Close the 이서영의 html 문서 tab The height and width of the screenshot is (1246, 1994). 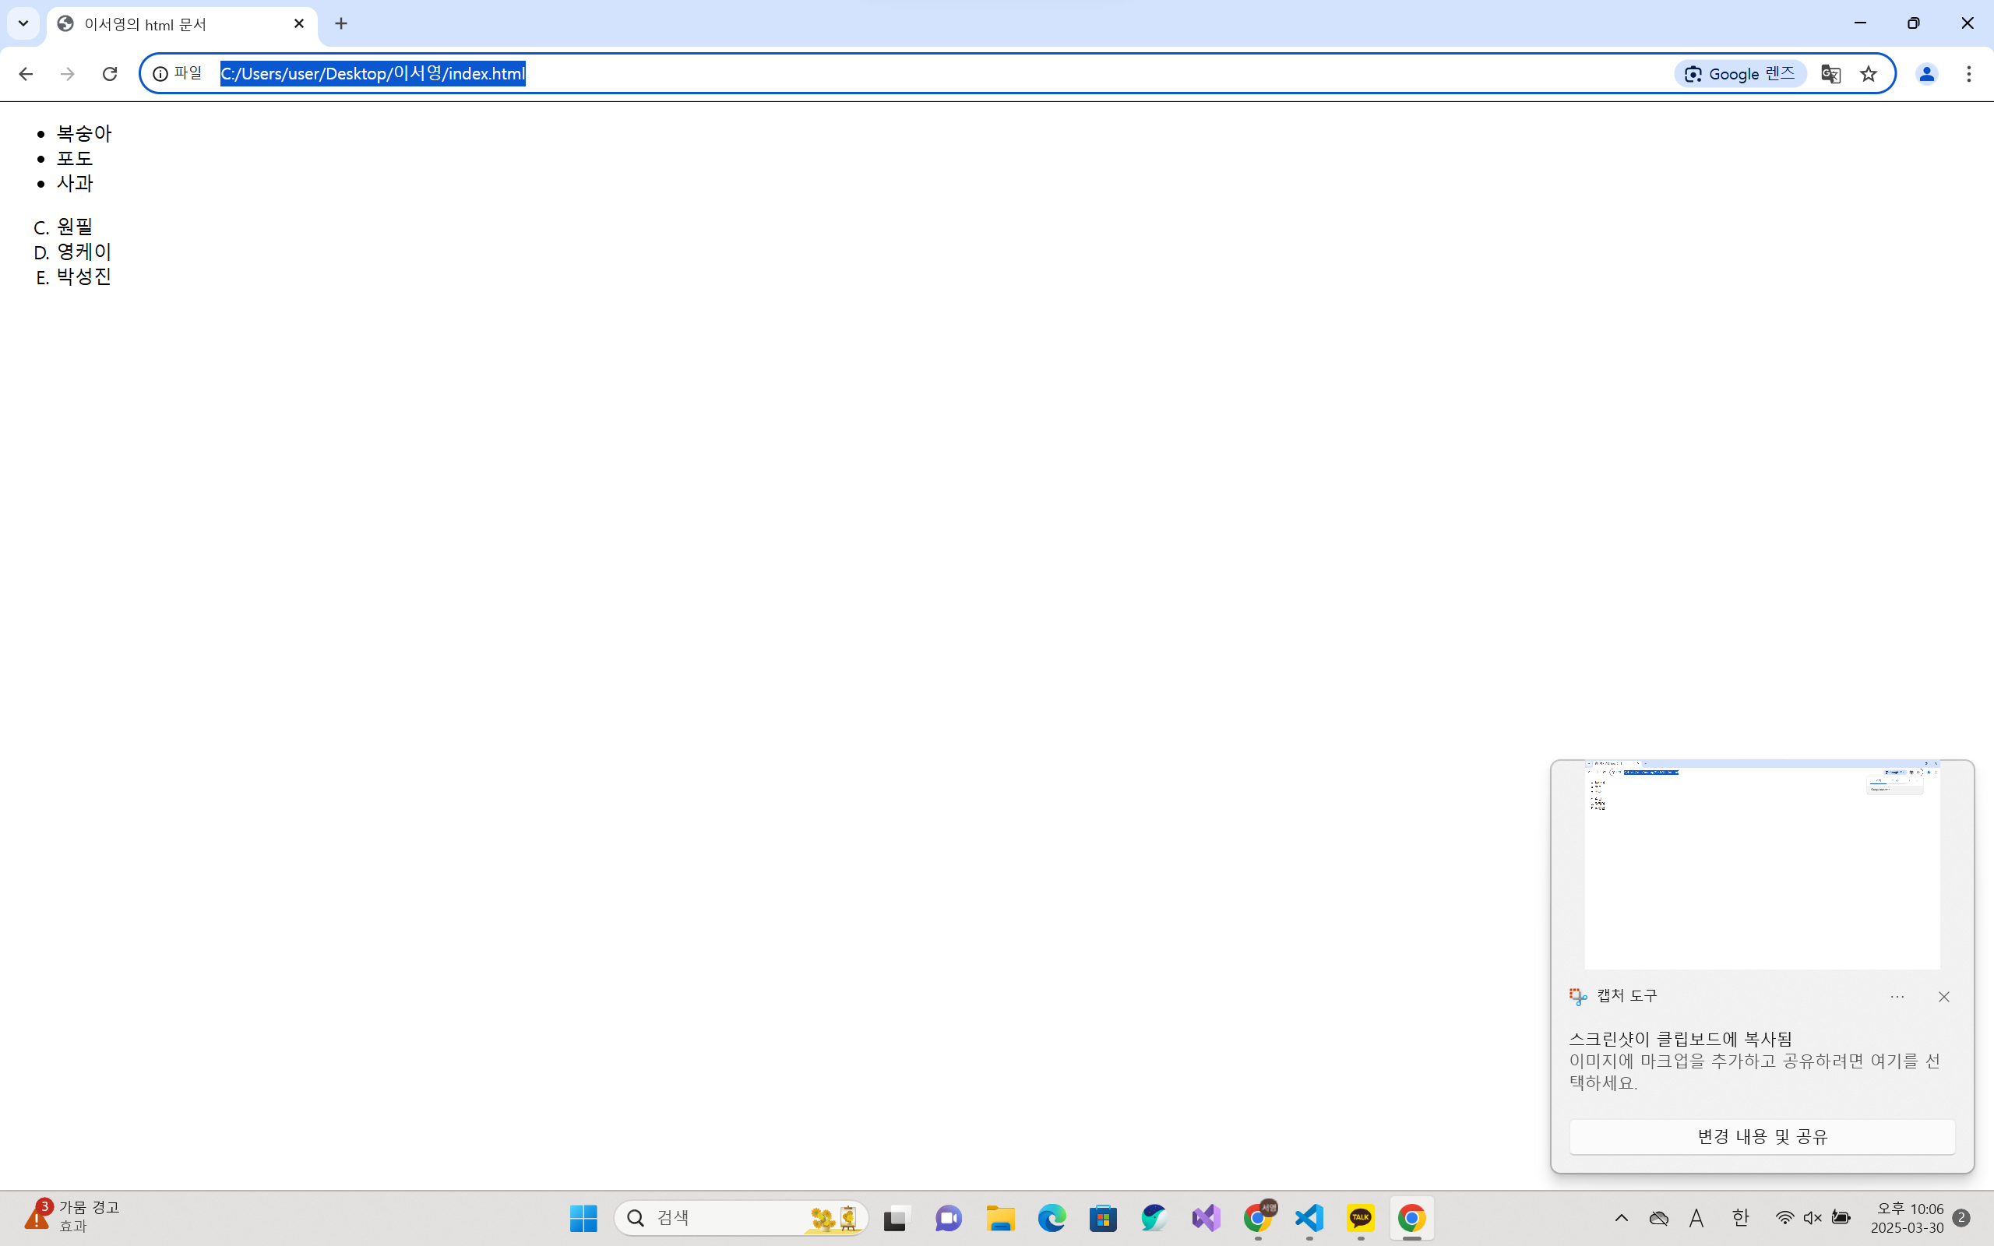point(299,24)
